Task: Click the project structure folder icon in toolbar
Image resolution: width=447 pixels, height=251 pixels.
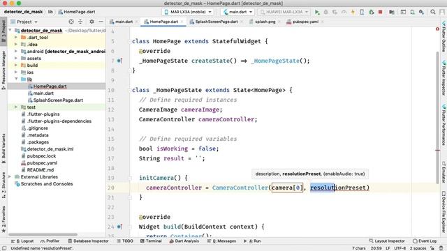Action: tap(392, 12)
